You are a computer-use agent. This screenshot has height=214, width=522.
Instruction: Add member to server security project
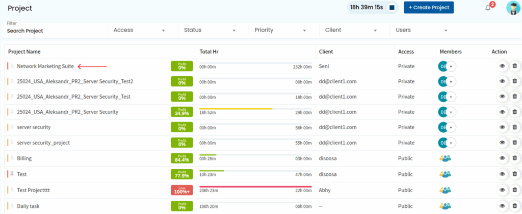click(452, 128)
